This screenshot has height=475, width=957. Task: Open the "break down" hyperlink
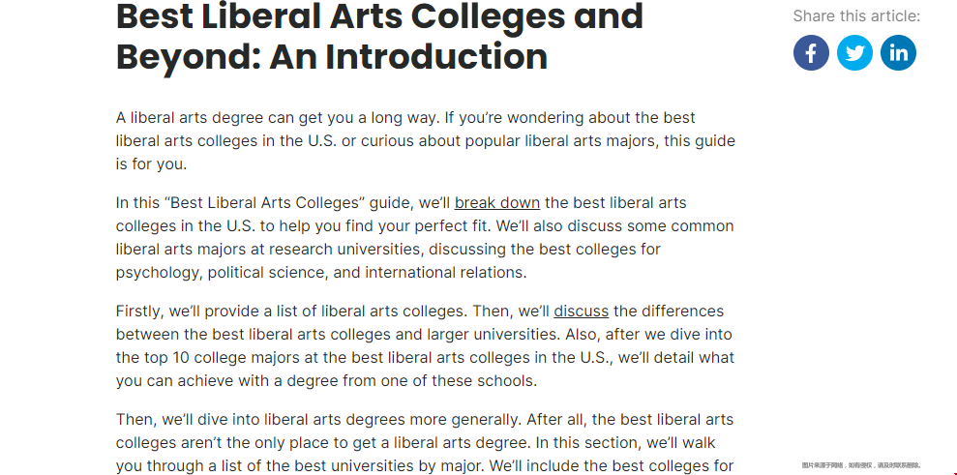point(497,203)
